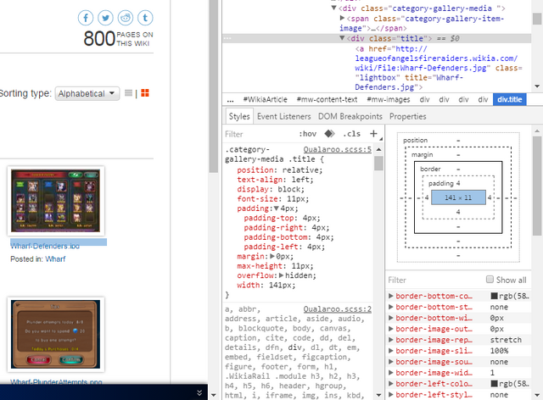Expand border-image-outset computed property
Screen dimensions: 543x400
click(390, 329)
